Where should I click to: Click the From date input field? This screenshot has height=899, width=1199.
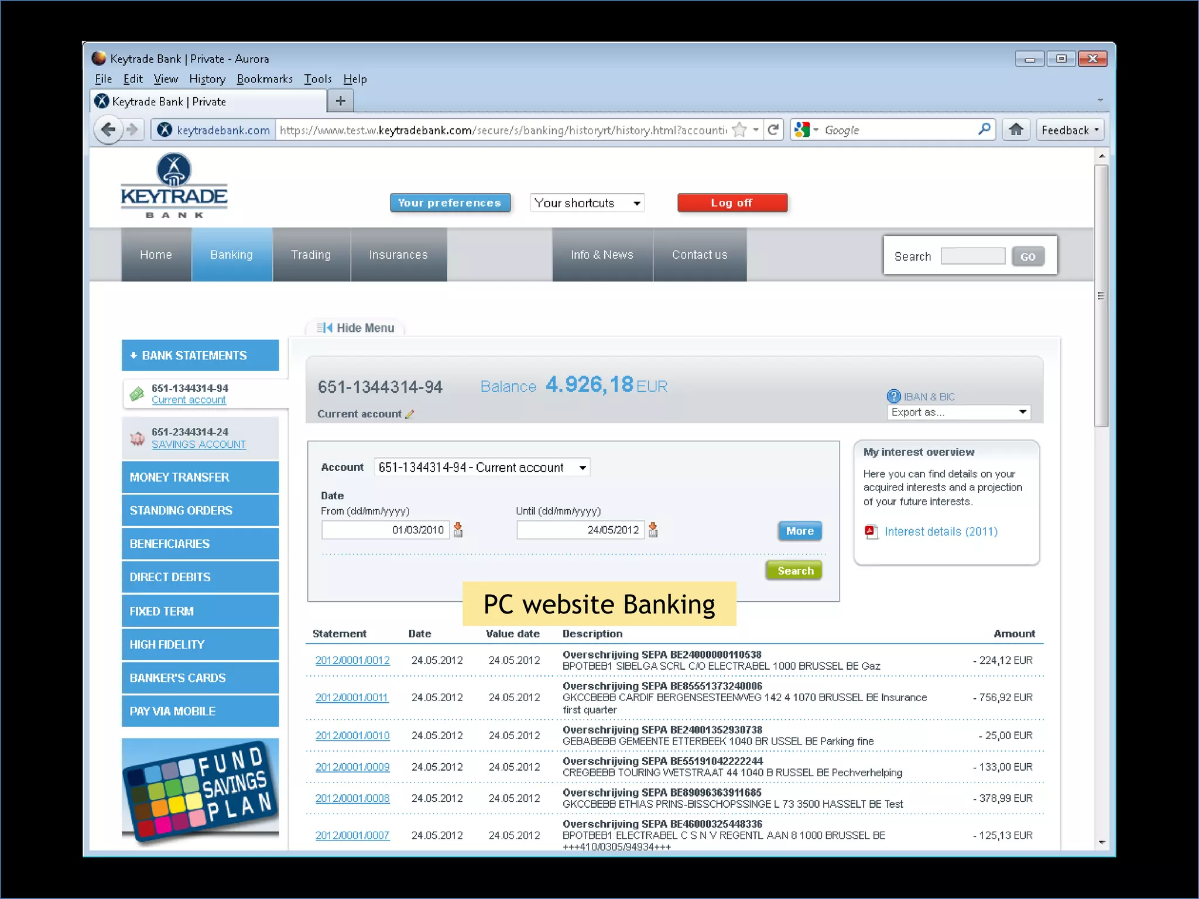[x=385, y=530]
